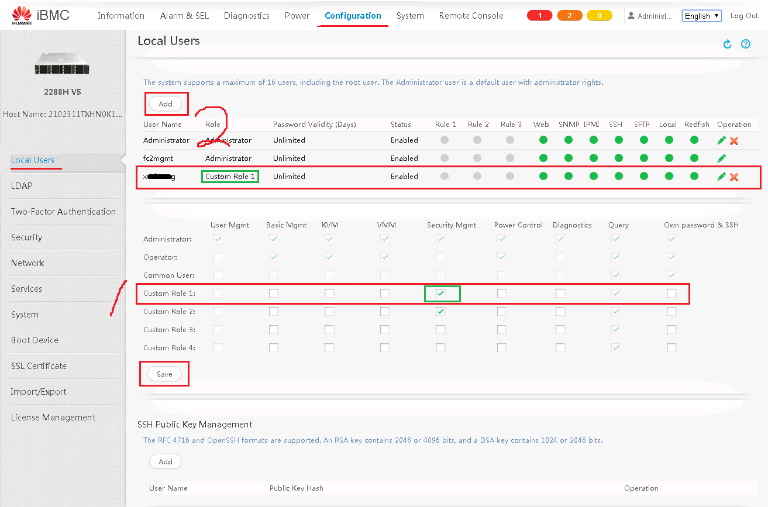Delete the Administrator user with red X
This screenshot has height=507, width=768.
point(734,140)
